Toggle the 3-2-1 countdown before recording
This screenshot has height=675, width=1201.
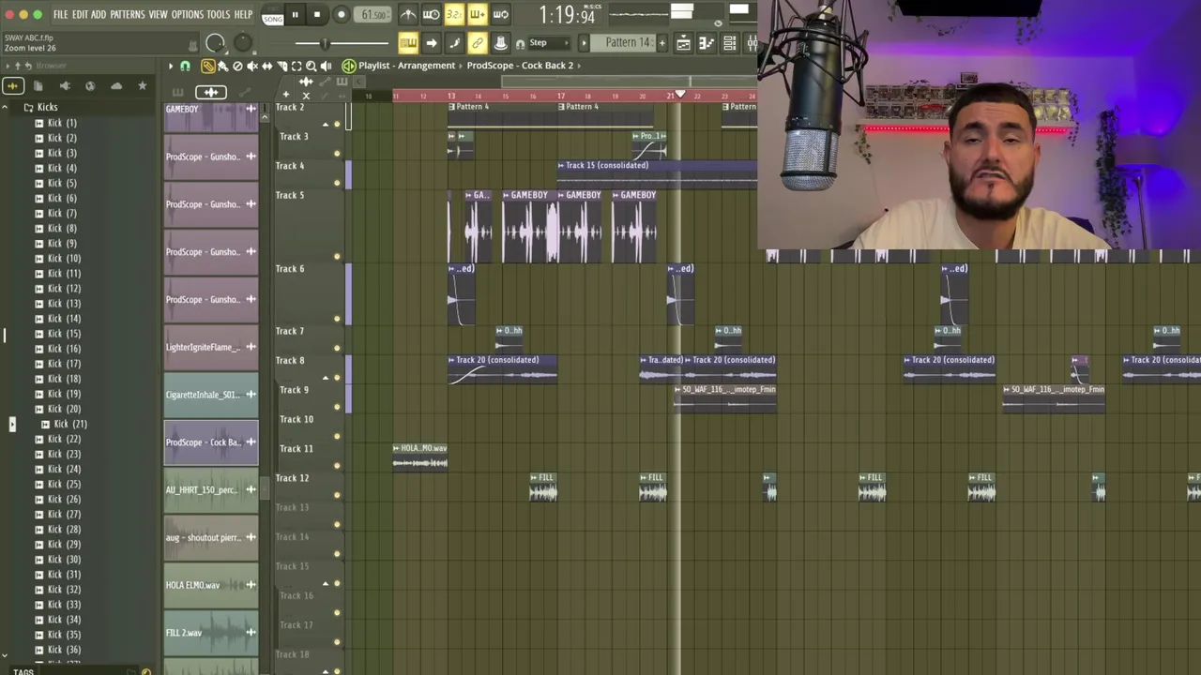454,14
